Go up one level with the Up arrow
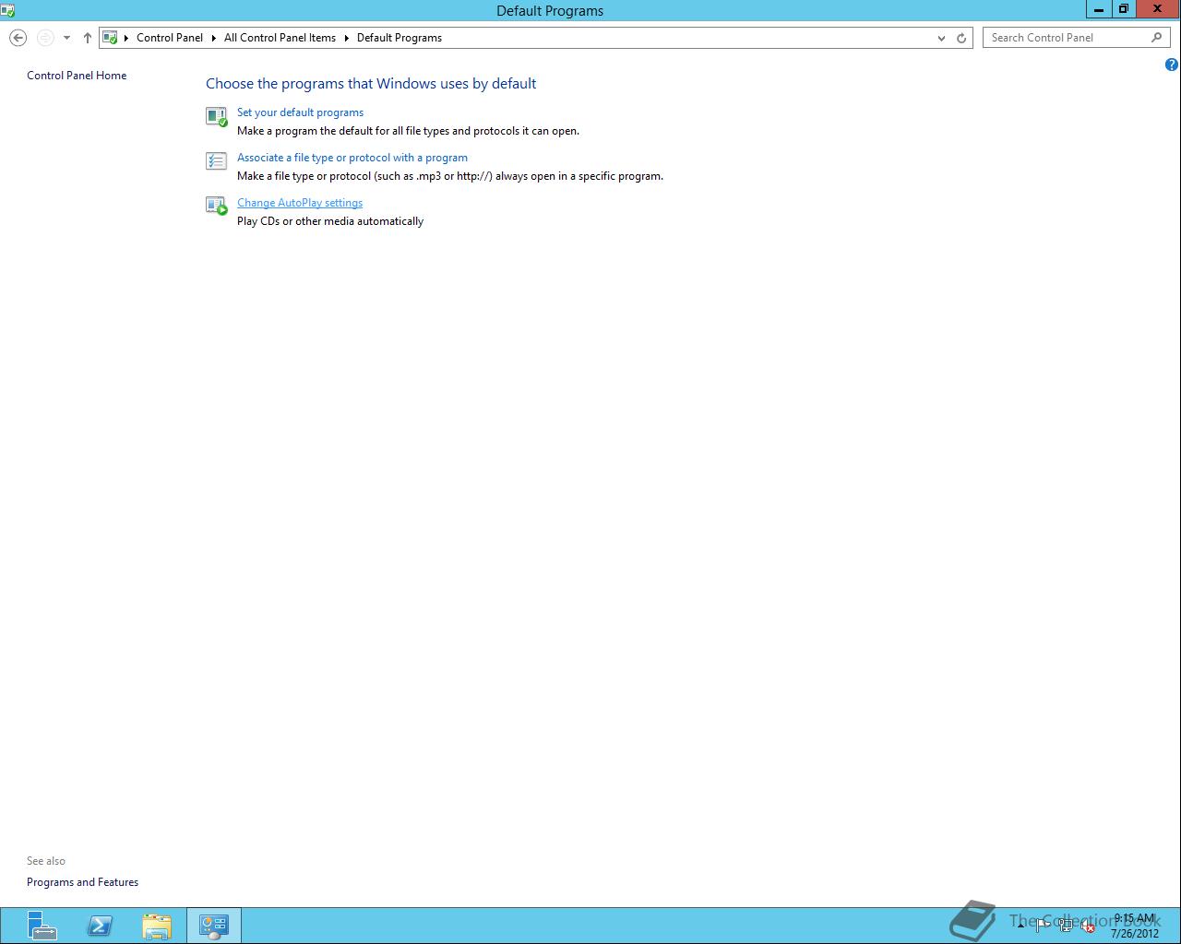 (x=88, y=38)
